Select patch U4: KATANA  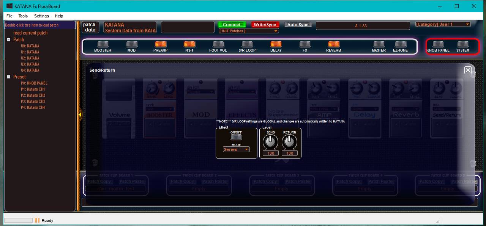point(30,70)
